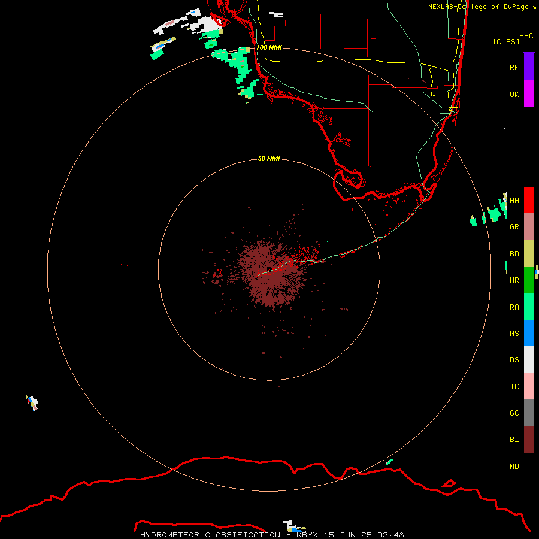Click the IC pink legend swatch
The width and height of the screenshot is (539, 539).
point(529,386)
